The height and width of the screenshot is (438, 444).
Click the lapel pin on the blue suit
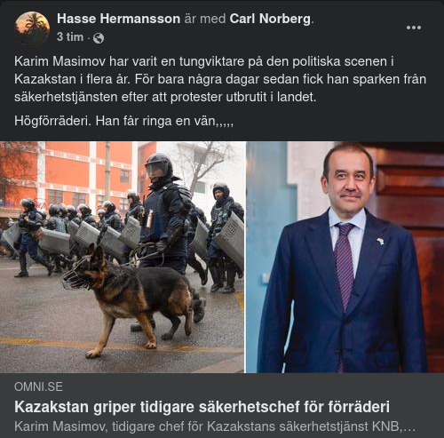(x=380, y=242)
